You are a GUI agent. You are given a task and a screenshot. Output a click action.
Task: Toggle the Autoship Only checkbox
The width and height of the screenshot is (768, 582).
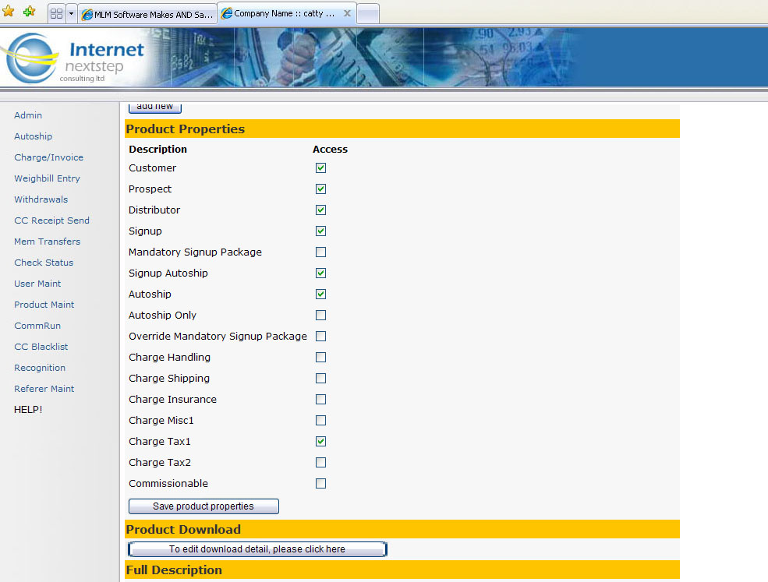[x=320, y=315]
